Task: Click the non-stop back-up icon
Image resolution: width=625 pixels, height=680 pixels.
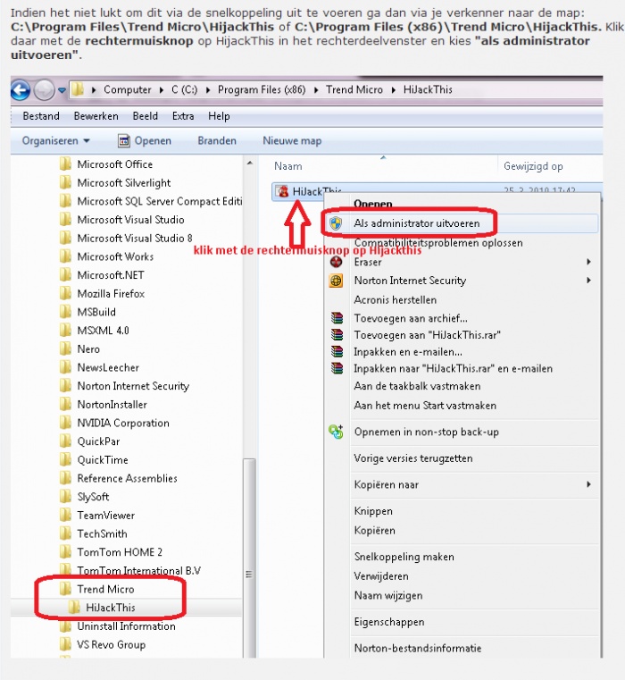Action: (336, 432)
